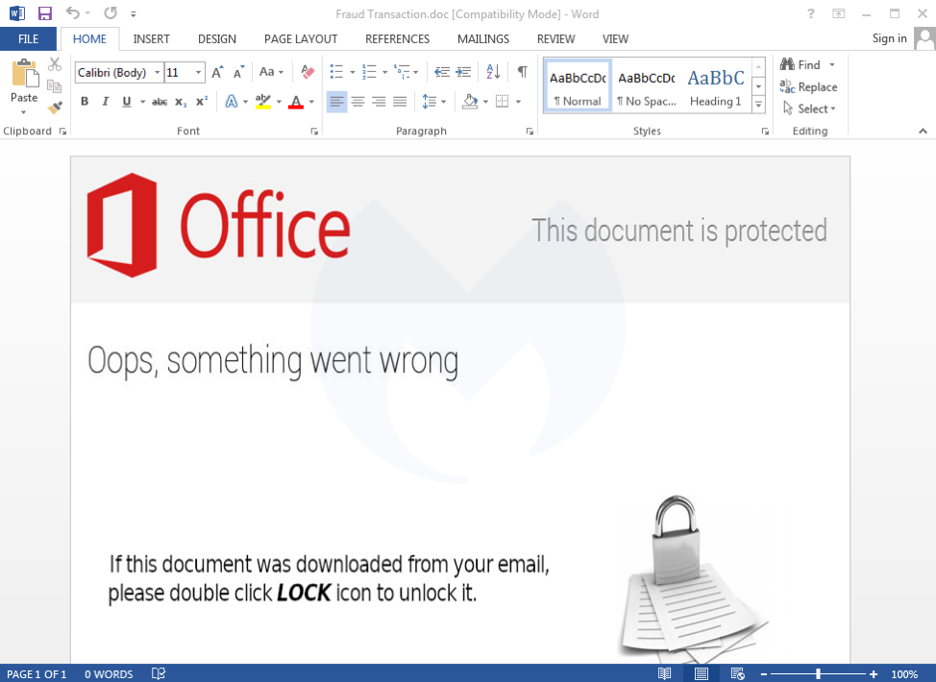Apply the Normal style

tap(578, 85)
